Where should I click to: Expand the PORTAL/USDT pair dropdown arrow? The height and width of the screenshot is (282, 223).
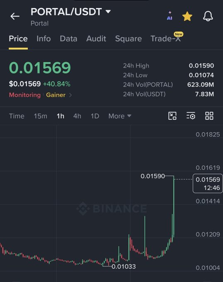coord(108,12)
